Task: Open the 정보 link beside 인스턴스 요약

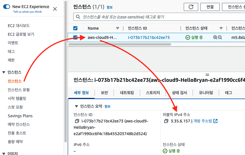Action: (x=107, y=107)
